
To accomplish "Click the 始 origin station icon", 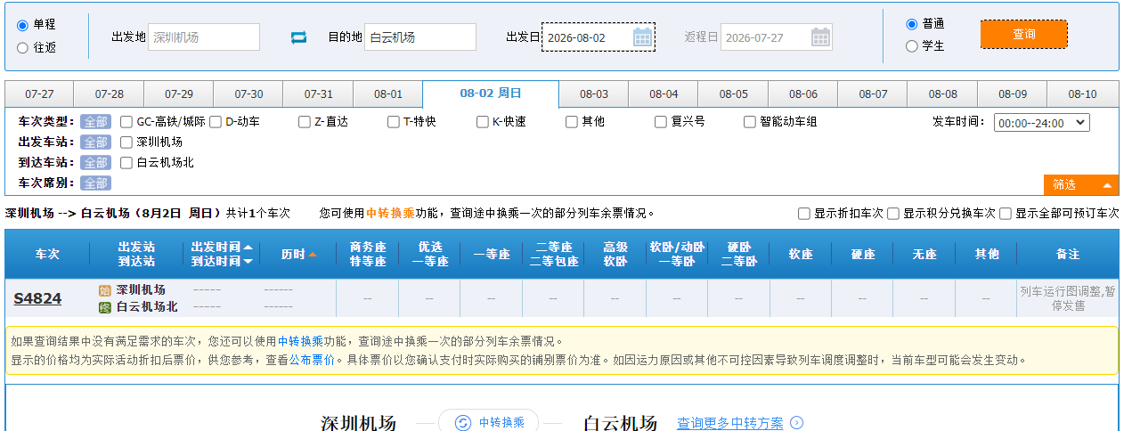I will [x=104, y=290].
